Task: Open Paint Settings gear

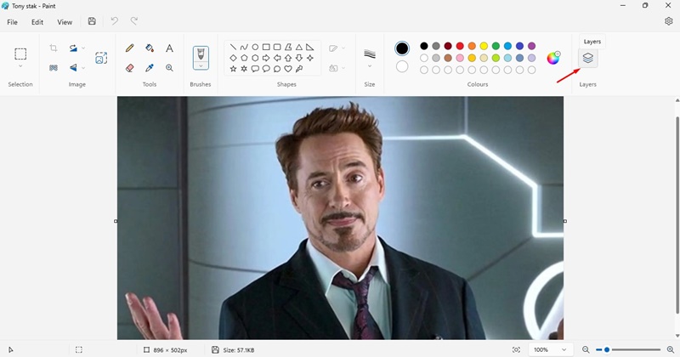Action: [x=668, y=21]
